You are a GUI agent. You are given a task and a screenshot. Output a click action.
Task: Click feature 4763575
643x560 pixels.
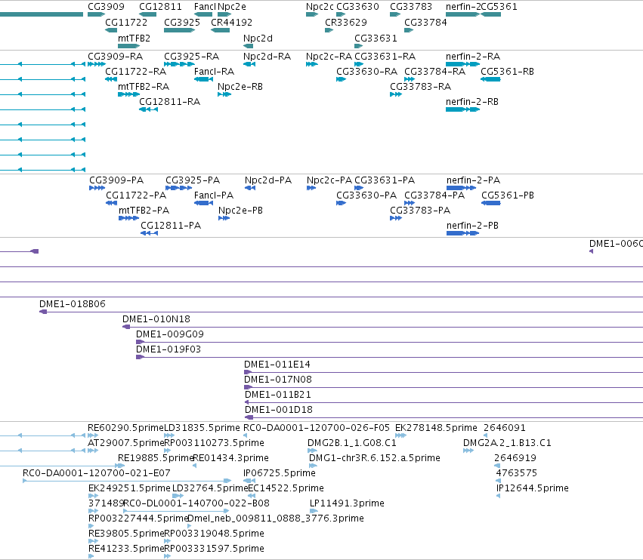pyautogui.click(x=498, y=481)
